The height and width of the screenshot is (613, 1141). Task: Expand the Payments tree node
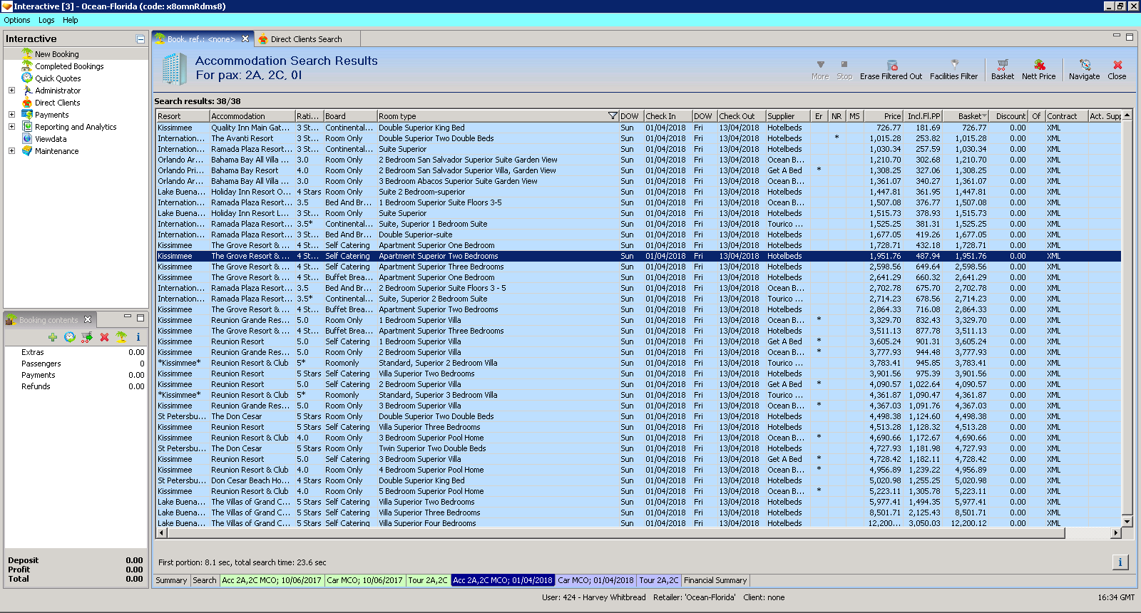(11, 115)
